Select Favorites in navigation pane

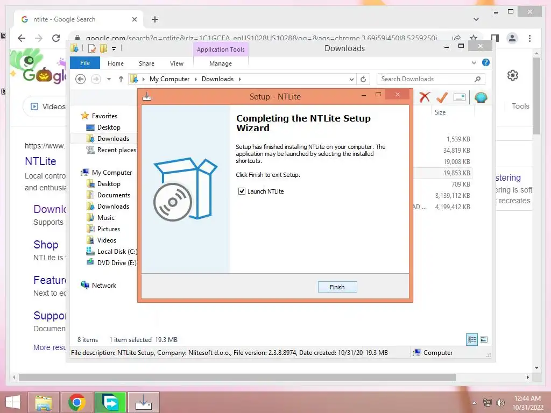[x=104, y=116]
